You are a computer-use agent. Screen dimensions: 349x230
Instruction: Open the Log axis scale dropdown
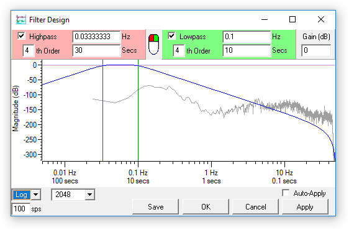pos(35,195)
